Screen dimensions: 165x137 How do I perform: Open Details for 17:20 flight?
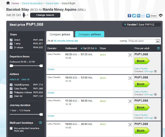[x=51, y=116]
